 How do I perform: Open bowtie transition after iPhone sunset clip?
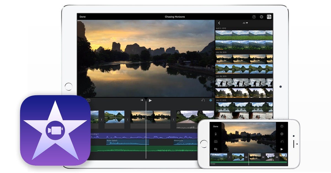(263, 157)
